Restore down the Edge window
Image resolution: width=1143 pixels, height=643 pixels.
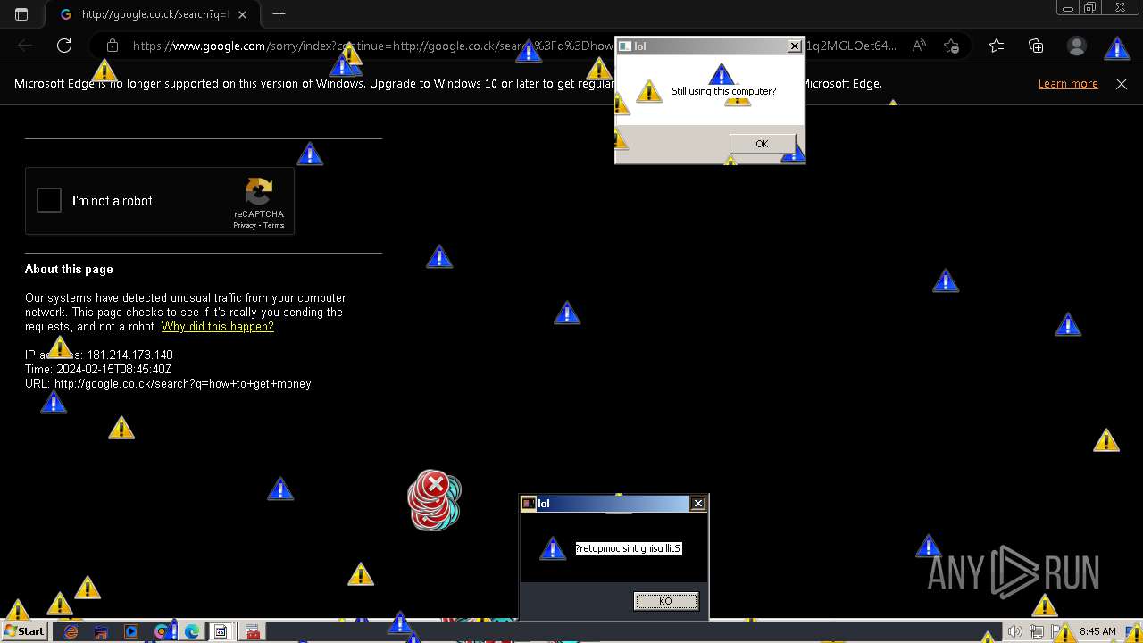(x=1090, y=7)
